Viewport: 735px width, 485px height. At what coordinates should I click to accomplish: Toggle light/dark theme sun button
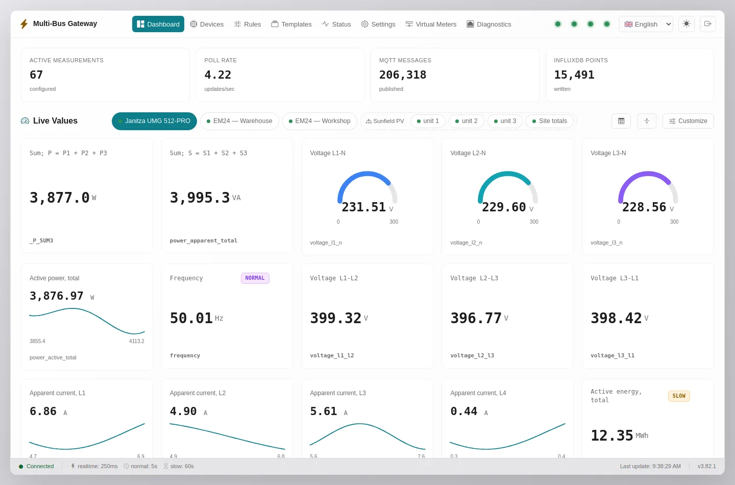pos(687,24)
